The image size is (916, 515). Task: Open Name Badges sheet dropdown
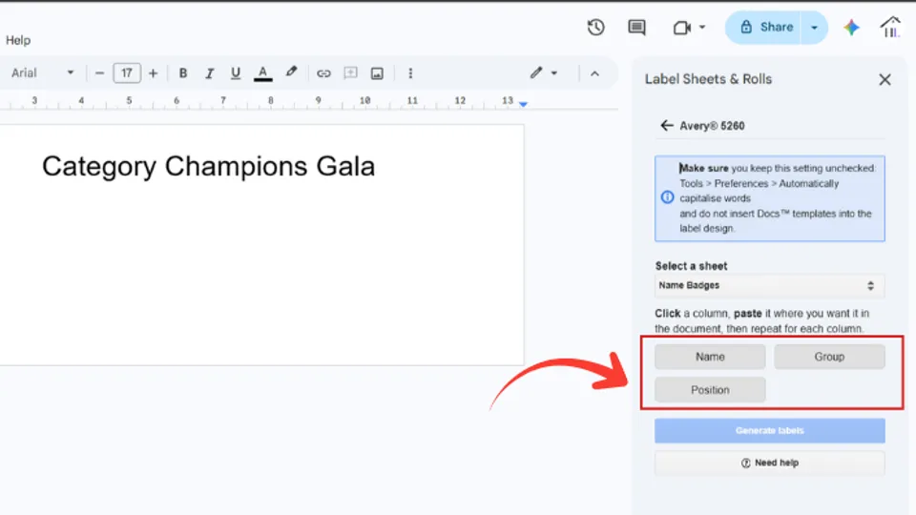pos(769,285)
